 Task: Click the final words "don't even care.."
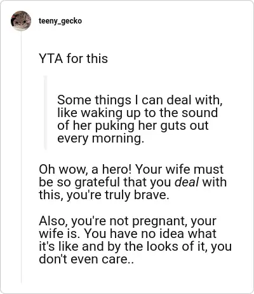86,259
